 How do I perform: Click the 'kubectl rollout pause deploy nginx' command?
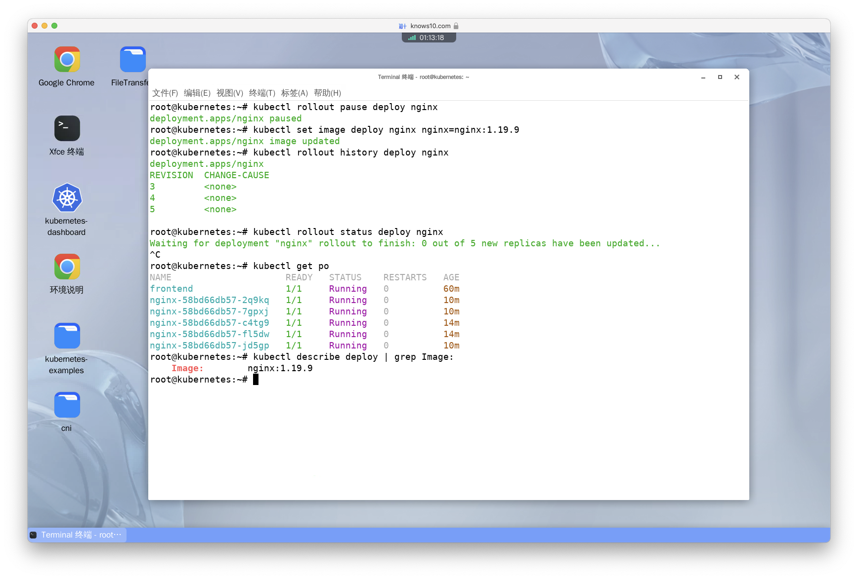[x=345, y=107]
